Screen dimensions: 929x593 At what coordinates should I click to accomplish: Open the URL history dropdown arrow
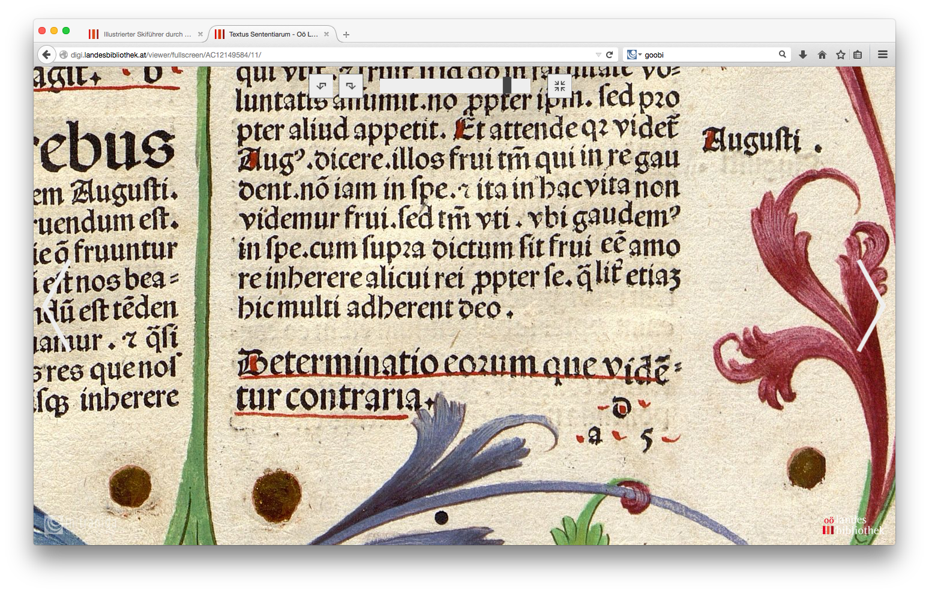[598, 55]
